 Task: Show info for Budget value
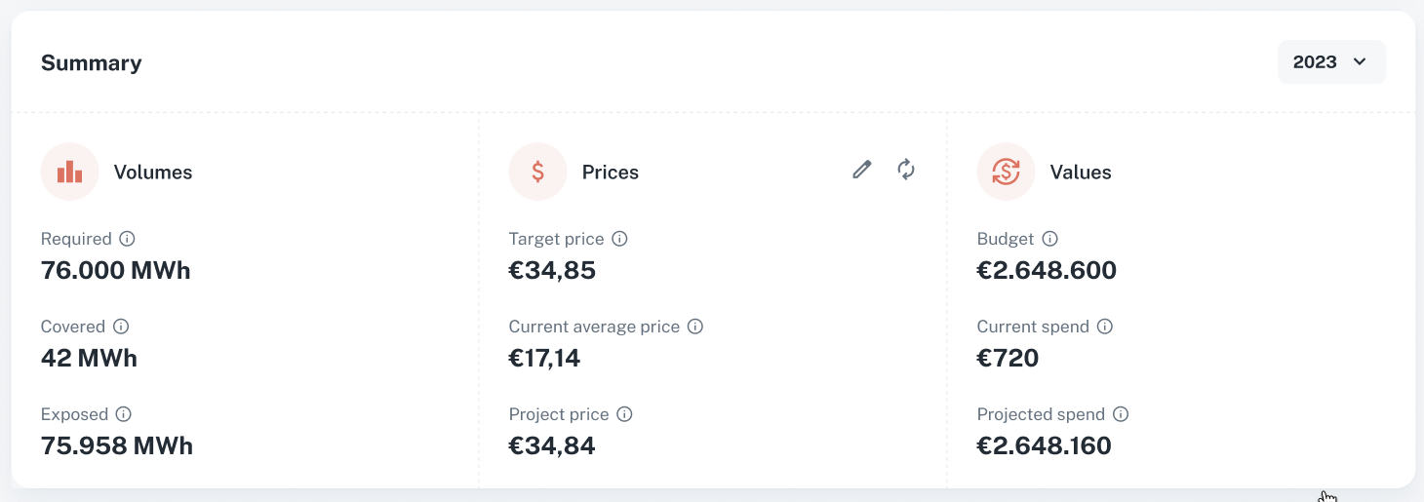1049,239
